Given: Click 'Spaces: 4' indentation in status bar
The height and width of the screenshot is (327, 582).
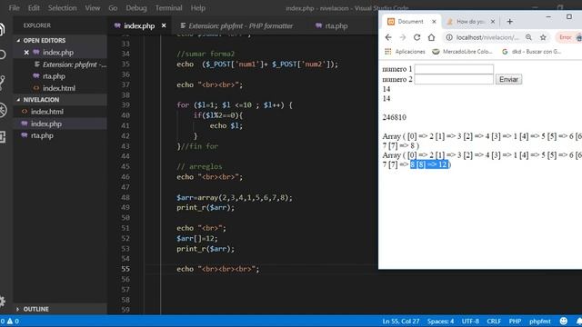Looking at the screenshot, I should coord(440,321).
